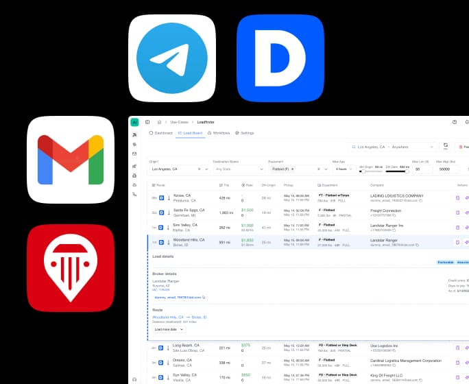Open the Dashboard tab
This screenshot has width=469, height=384.
(161, 133)
